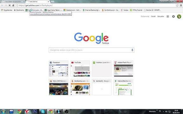
Task: Start voice search with the microphone icon
Action: point(132,50)
